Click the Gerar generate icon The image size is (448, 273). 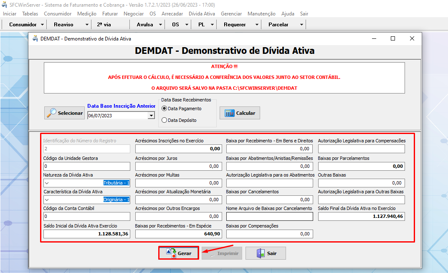(171, 253)
